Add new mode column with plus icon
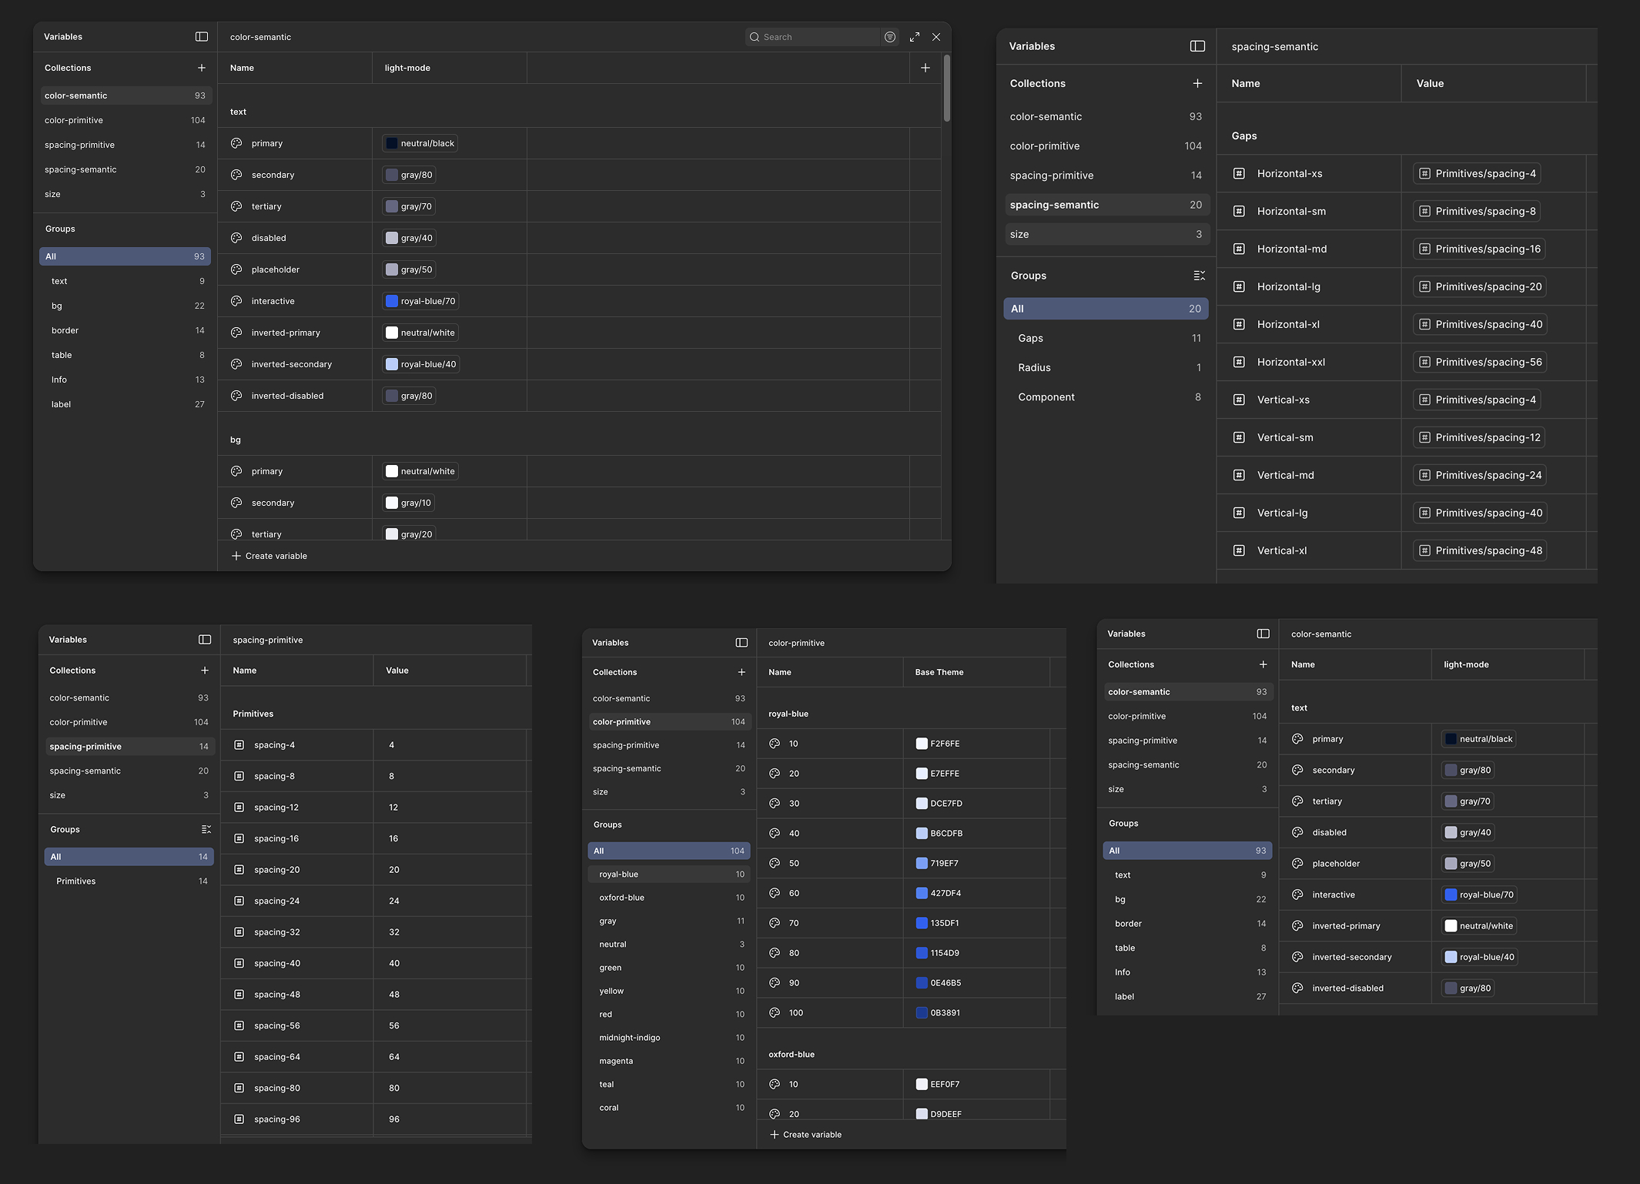1640x1184 pixels. coord(925,68)
